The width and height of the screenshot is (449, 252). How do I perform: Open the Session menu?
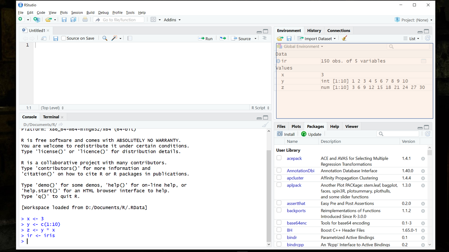click(x=77, y=13)
